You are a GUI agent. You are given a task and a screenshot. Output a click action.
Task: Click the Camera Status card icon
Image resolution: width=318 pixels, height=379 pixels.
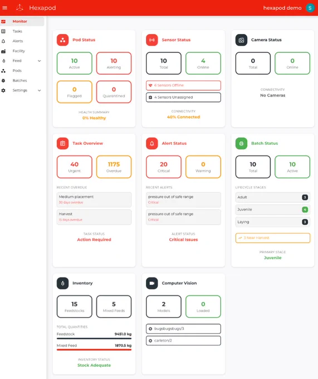click(241, 40)
